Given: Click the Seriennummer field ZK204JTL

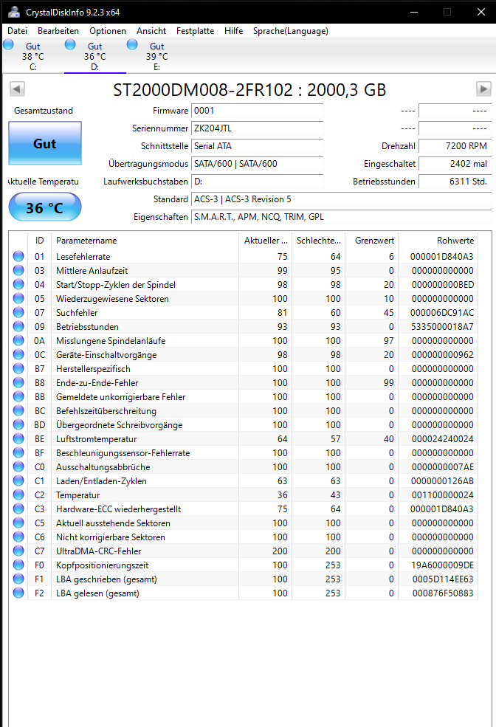Looking at the screenshot, I should click(258, 128).
